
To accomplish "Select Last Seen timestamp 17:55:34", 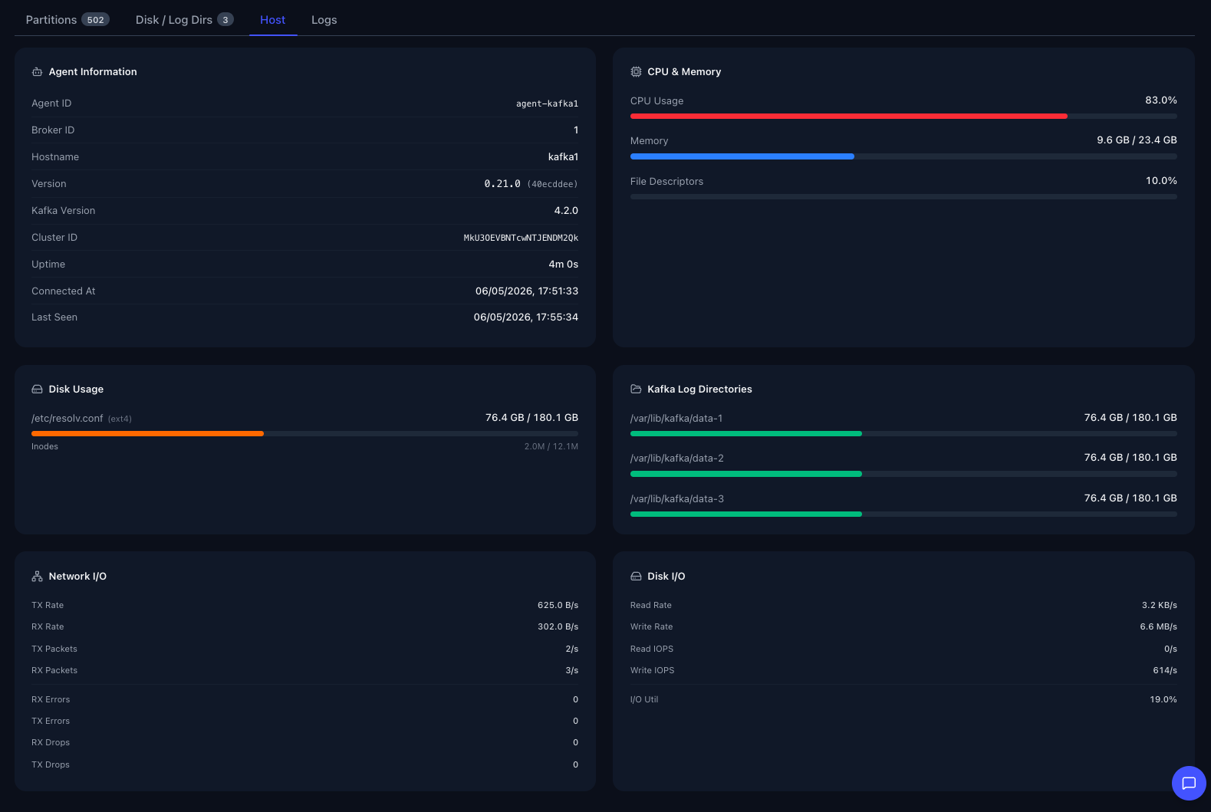I will 526,317.
